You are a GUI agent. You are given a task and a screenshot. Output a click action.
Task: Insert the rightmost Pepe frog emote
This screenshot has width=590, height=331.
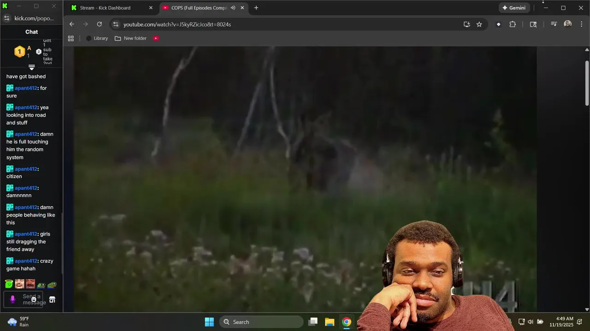tap(52, 285)
